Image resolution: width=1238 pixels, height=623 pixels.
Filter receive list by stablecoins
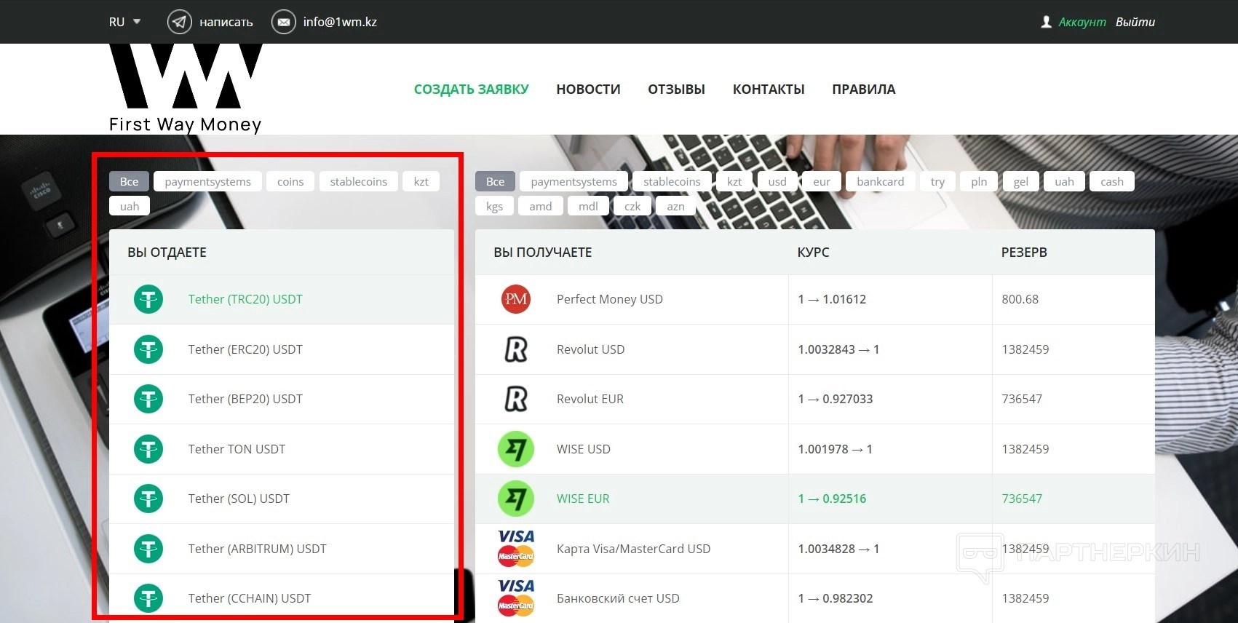pos(672,181)
